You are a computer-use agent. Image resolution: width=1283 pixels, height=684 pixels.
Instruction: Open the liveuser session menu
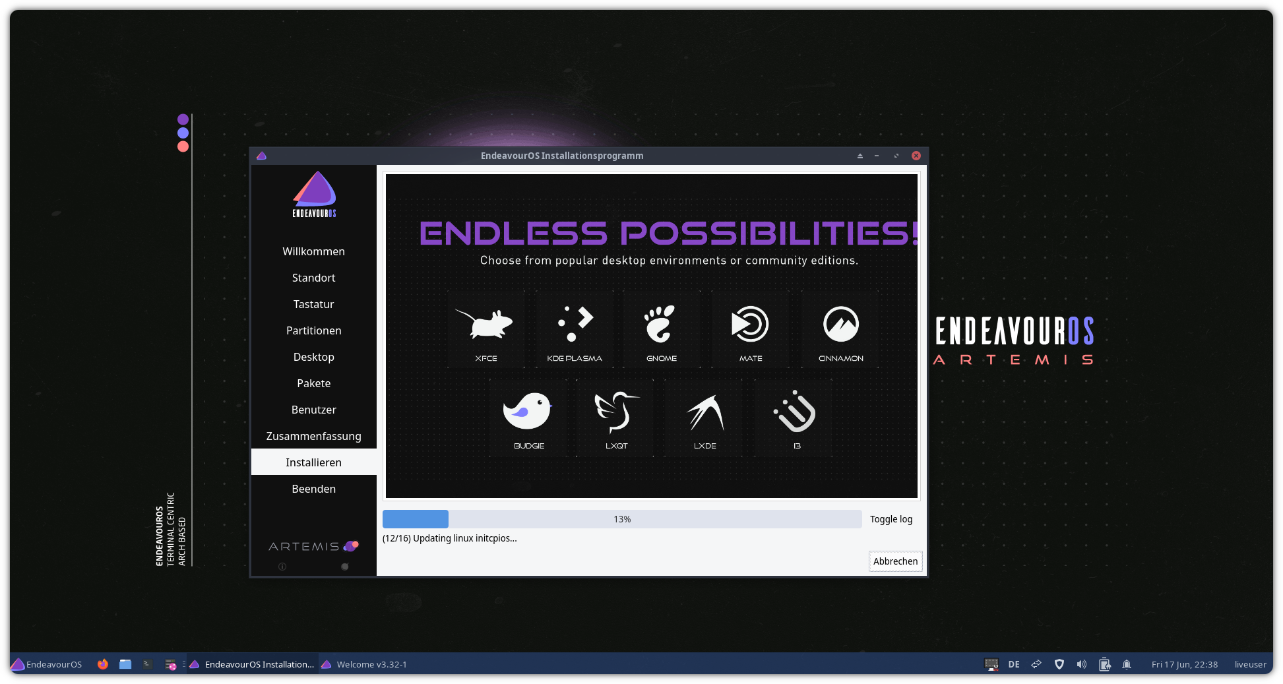[1250, 664]
